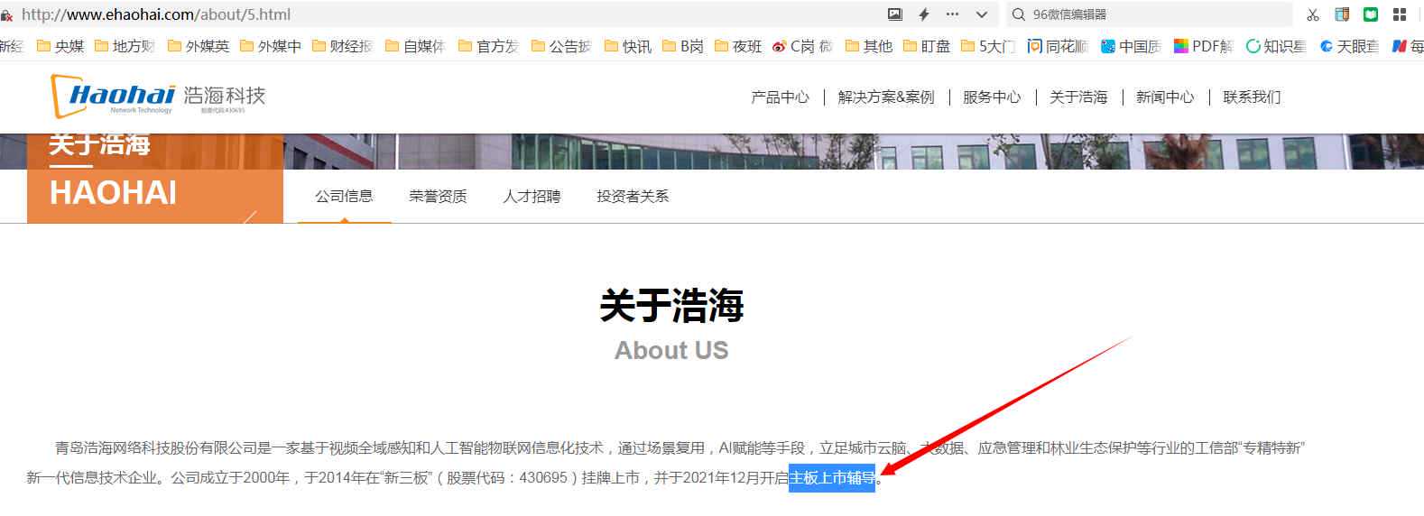
Task: Switch to the 荣誉资质 tab
Action: pos(438,197)
